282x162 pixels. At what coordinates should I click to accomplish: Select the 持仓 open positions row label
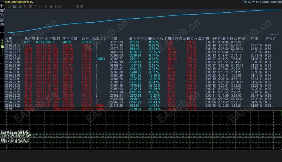[x=9, y=42]
